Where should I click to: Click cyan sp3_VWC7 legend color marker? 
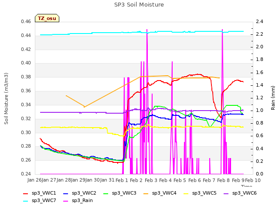click(26, 201)
